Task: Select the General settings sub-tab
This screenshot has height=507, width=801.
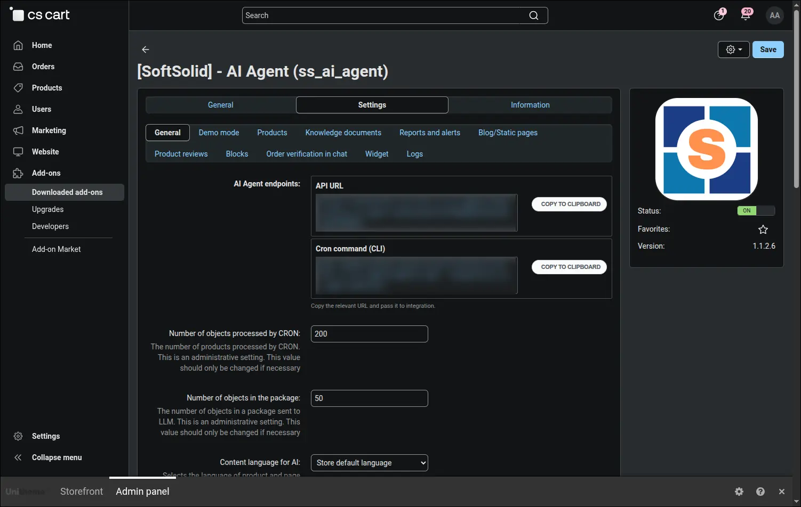Action: pyautogui.click(x=167, y=133)
